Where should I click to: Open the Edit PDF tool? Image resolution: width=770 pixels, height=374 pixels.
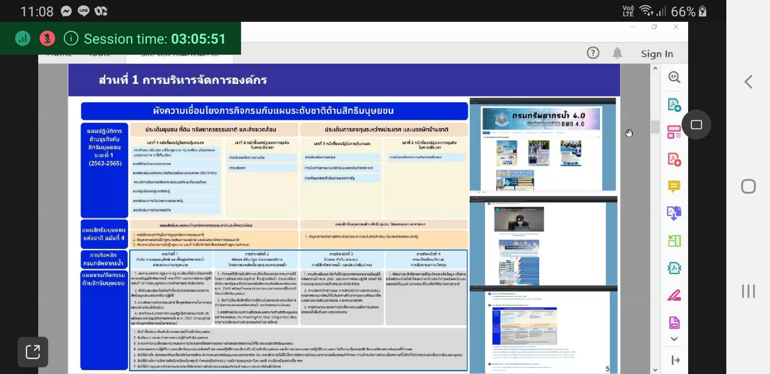[674, 132]
